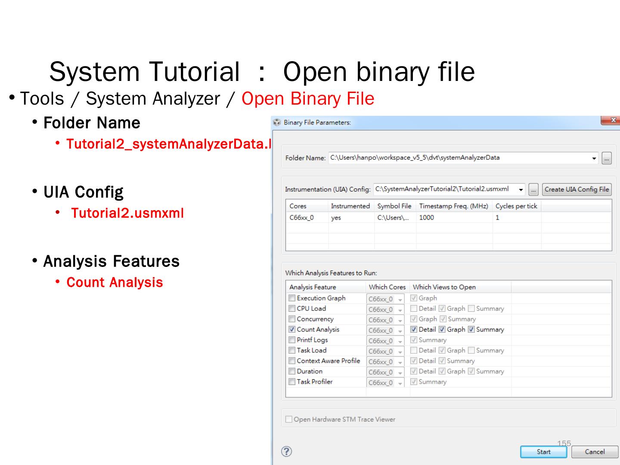Viewport: 620px width, 465px height.
Task: Select the C66xx_0 row in cores table
Action: tap(302, 217)
